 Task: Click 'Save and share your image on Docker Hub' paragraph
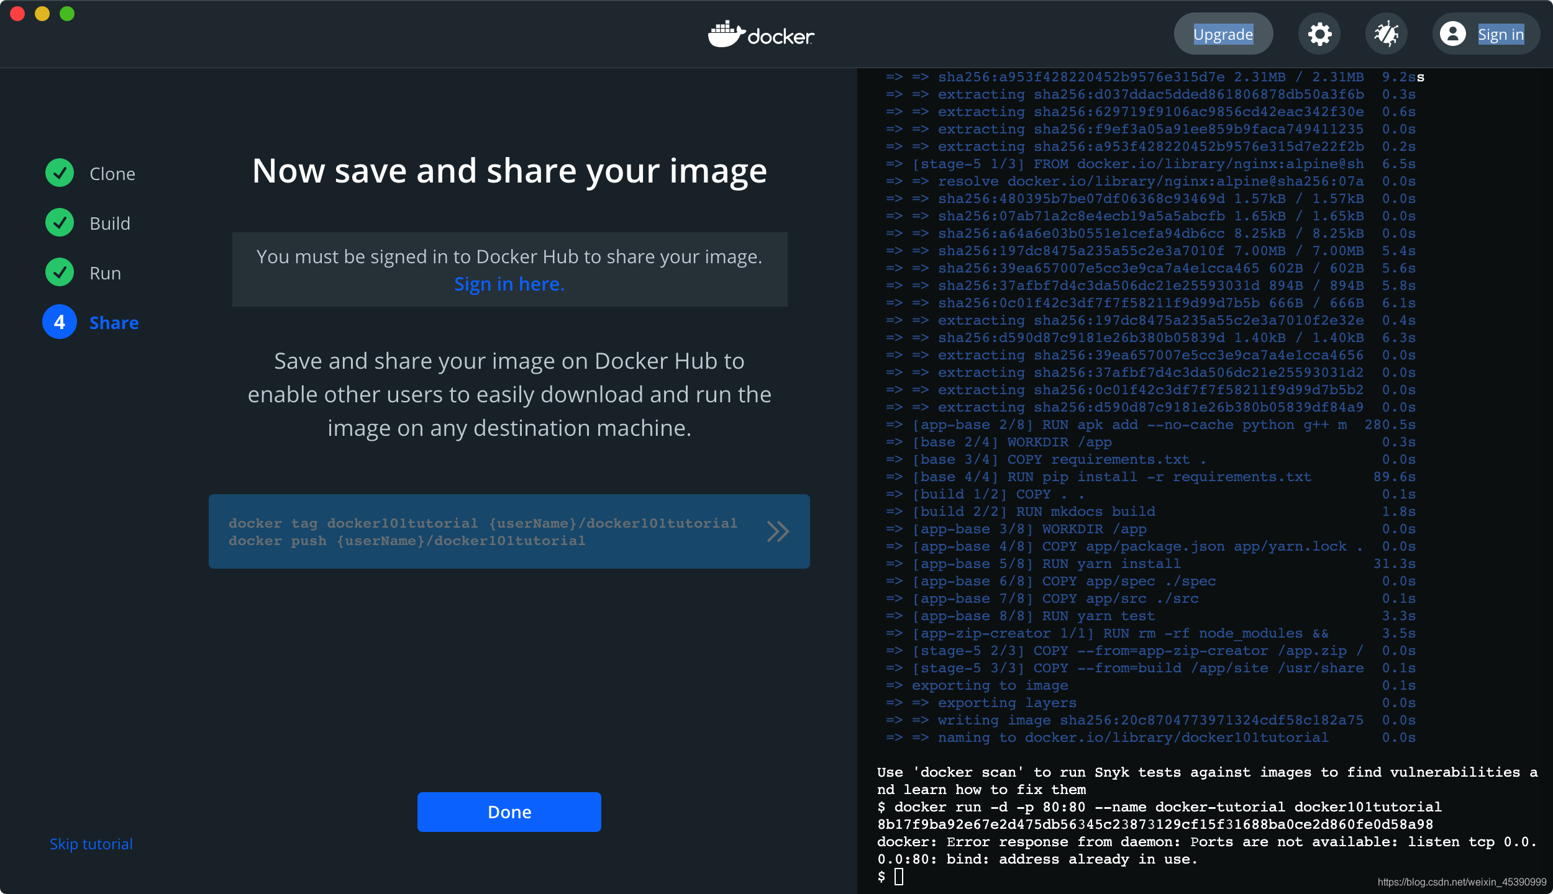tap(509, 395)
